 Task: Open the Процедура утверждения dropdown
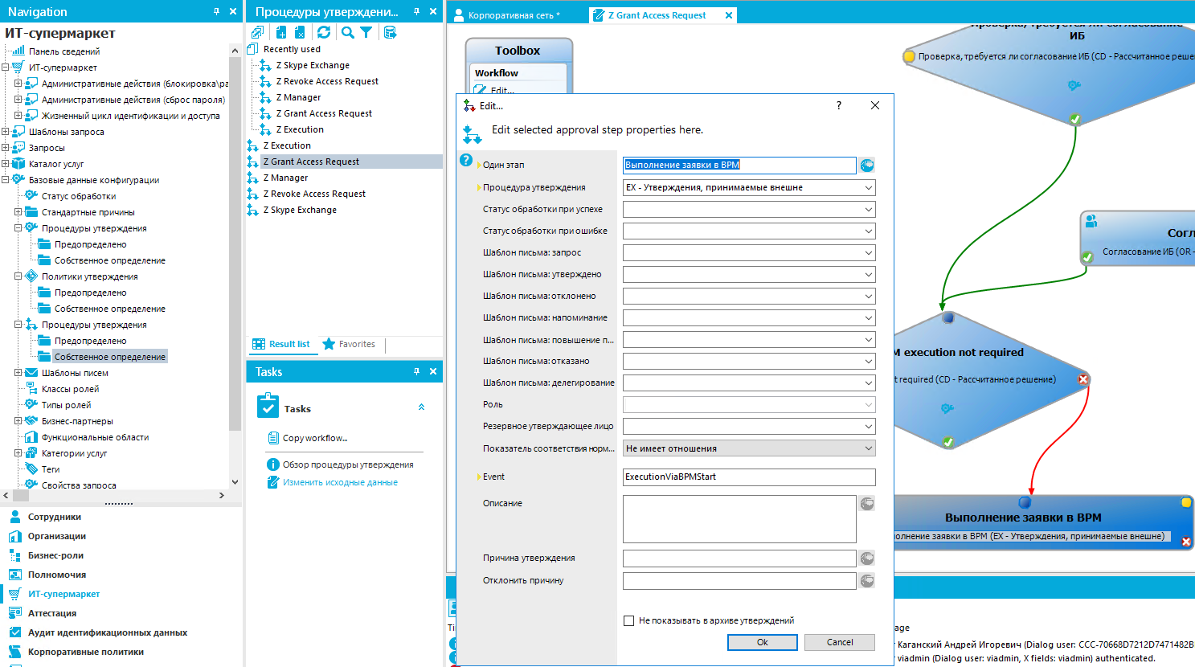[x=868, y=187]
